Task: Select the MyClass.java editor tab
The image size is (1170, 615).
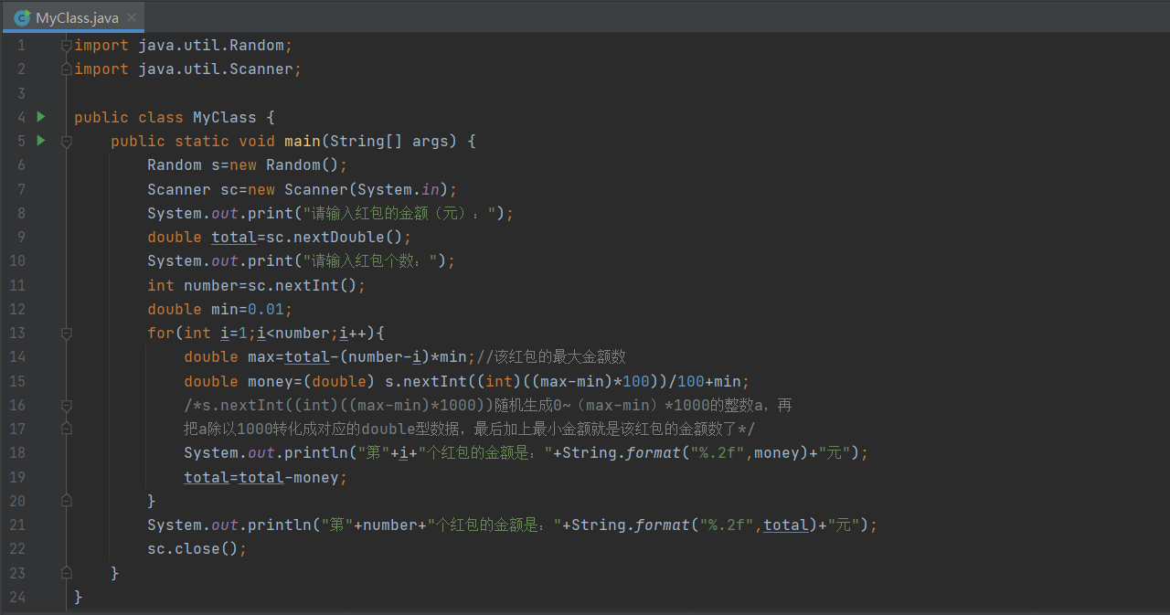Action: pyautogui.click(x=75, y=17)
